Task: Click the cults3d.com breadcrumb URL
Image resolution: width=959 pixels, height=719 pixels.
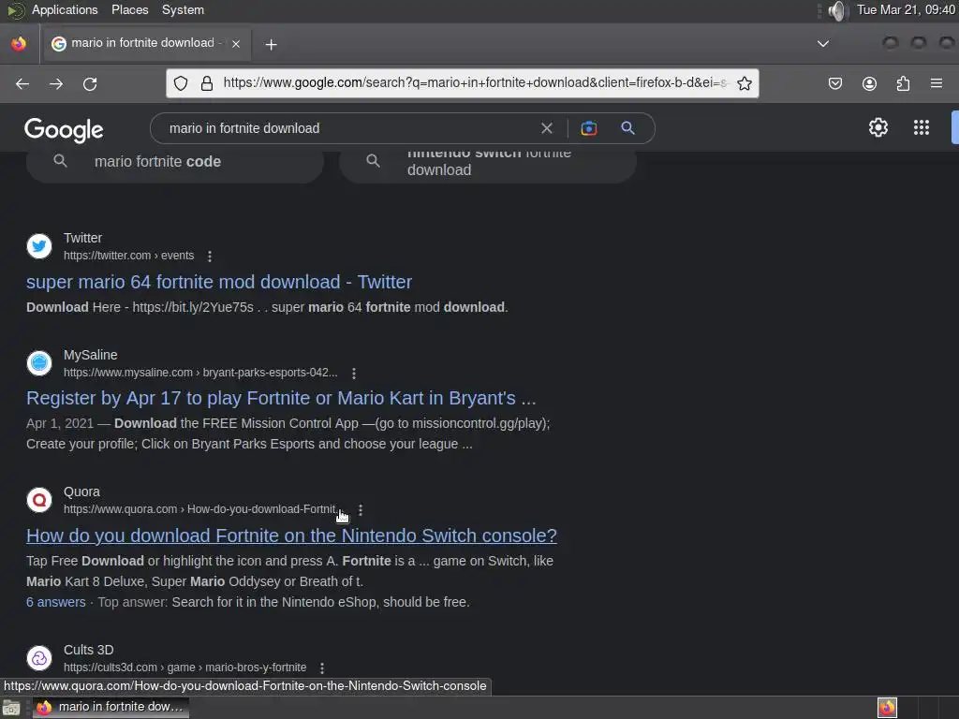Action: pos(184,668)
